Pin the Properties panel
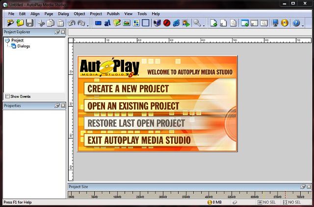The width and height of the screenshot is (314, 207). [x=57, y=106]
